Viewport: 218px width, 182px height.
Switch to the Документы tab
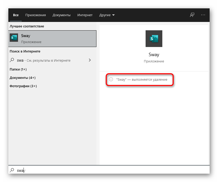click(x=61, y=15)
